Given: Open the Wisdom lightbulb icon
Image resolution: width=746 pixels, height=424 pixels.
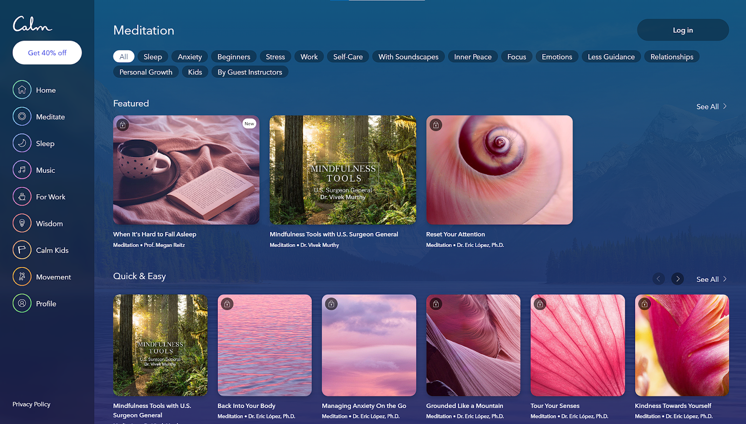Looking at the screenshot, I should pos(22,223).
